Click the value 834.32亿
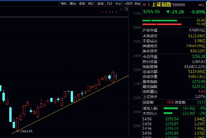The image size is (207, 138). [x=198, y=51]
